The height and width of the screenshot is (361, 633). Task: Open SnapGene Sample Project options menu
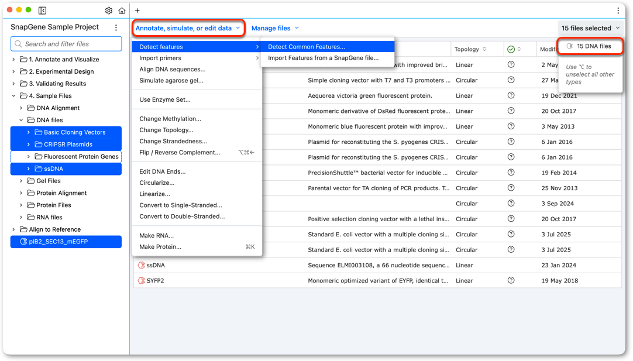pos(116,27)
